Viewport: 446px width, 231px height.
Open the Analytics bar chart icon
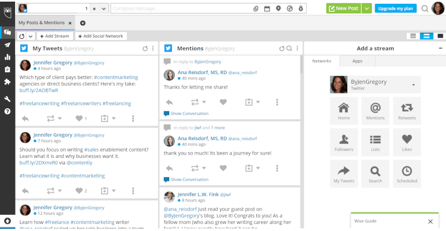[x=8, y=57]
